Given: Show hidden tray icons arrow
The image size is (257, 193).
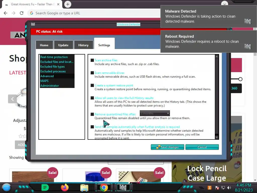Looking at the screenshot, I should coord(202,188).
